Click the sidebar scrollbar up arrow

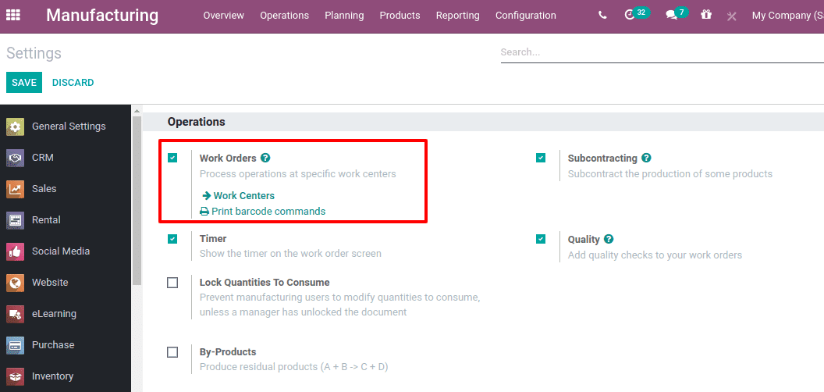[x=137, y=111]
